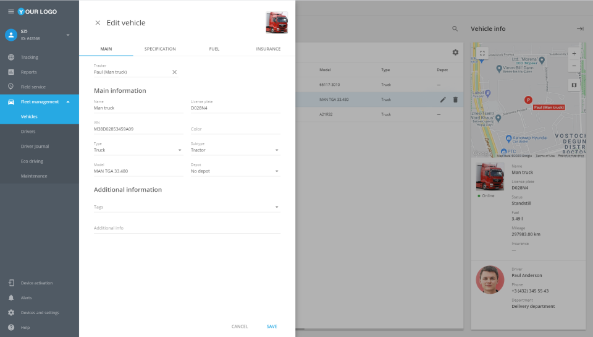Switch to the Insurance tab

point(268,49)
